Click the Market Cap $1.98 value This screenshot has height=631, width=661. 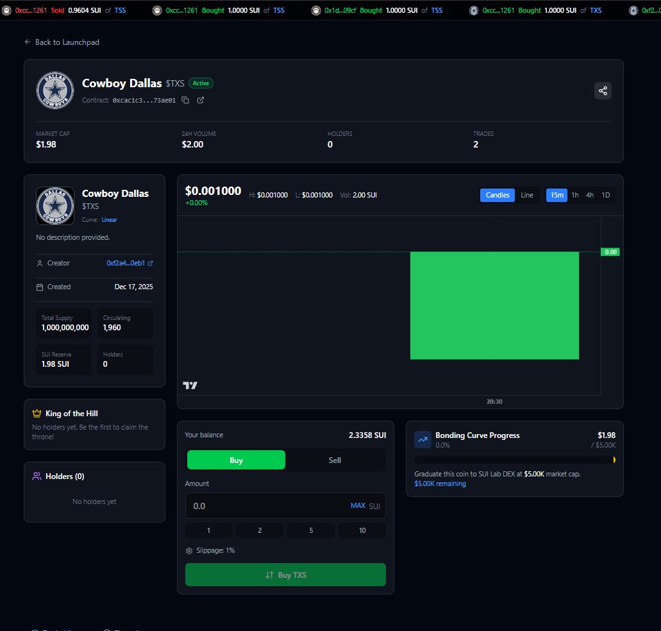(x=46, y=144)
